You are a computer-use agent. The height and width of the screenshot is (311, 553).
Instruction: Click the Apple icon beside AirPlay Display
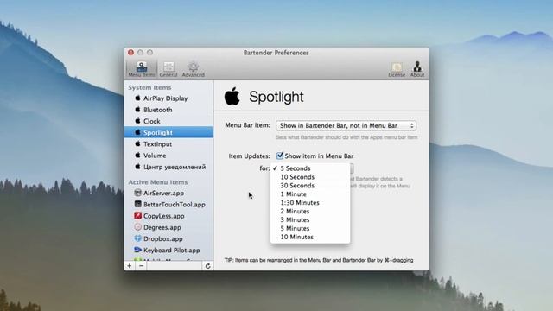137,98
